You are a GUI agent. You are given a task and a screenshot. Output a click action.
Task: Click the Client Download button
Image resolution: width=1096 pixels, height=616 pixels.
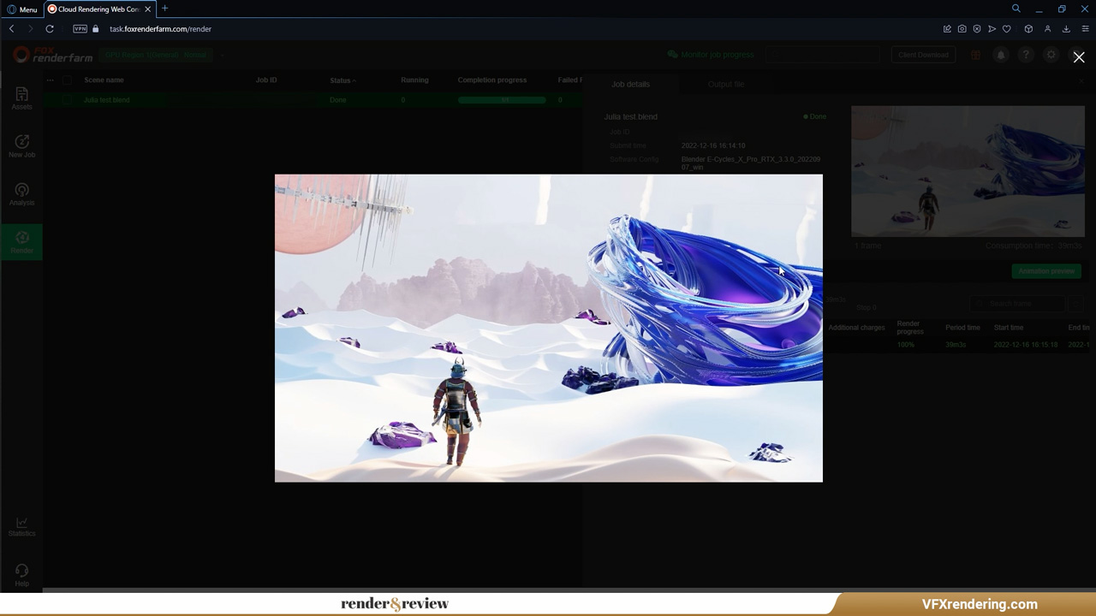pyautogui.click(x=923, y=55)
